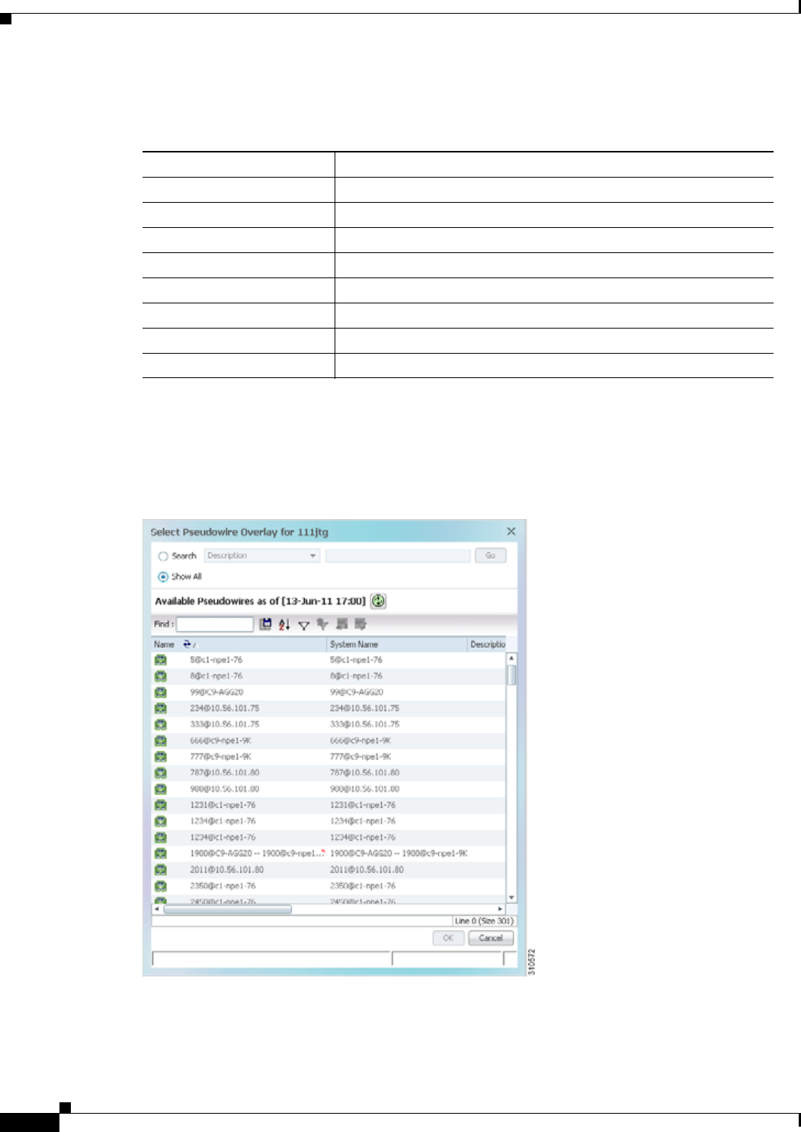This screenshot has height=1132, width=801.
Task: Select Name cell 787@10.56.101.80
Action: [x=225, y=772]
